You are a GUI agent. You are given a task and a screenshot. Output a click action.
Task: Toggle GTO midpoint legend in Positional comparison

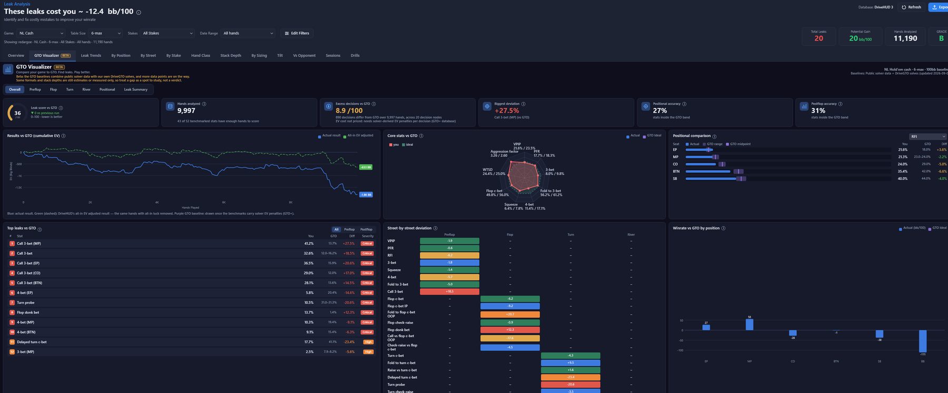coord(738,144)
